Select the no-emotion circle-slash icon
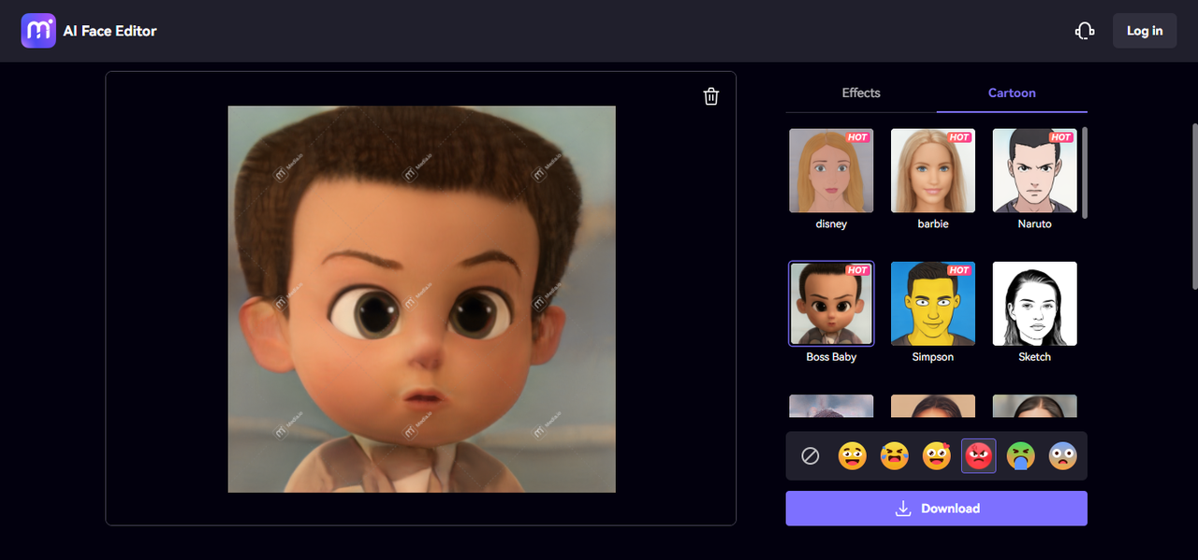The image size is (1198, 560). click(811, 456)
